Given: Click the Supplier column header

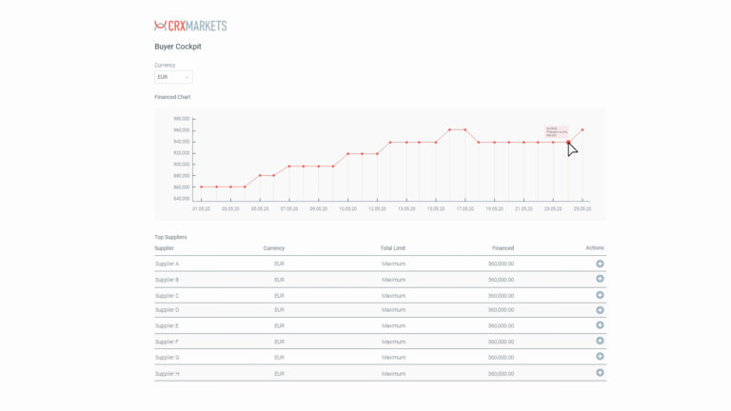Looking at the screenshot, I should (165, 248).
